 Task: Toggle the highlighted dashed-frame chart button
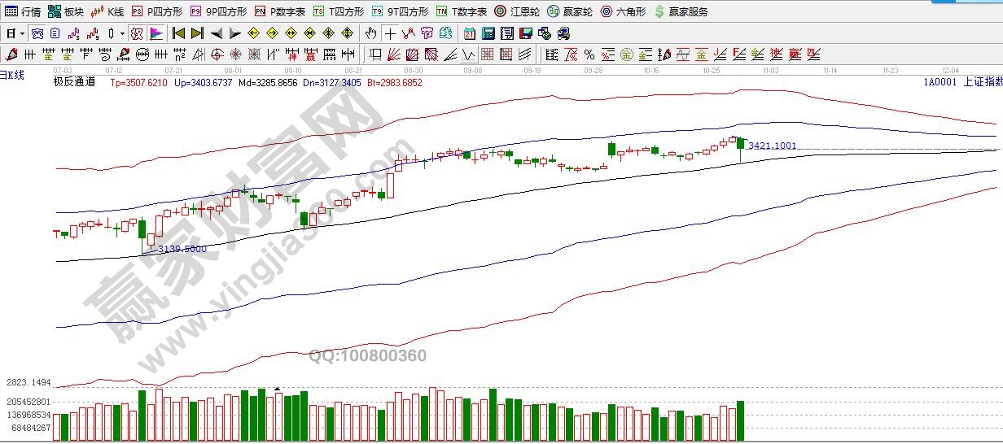137,33
